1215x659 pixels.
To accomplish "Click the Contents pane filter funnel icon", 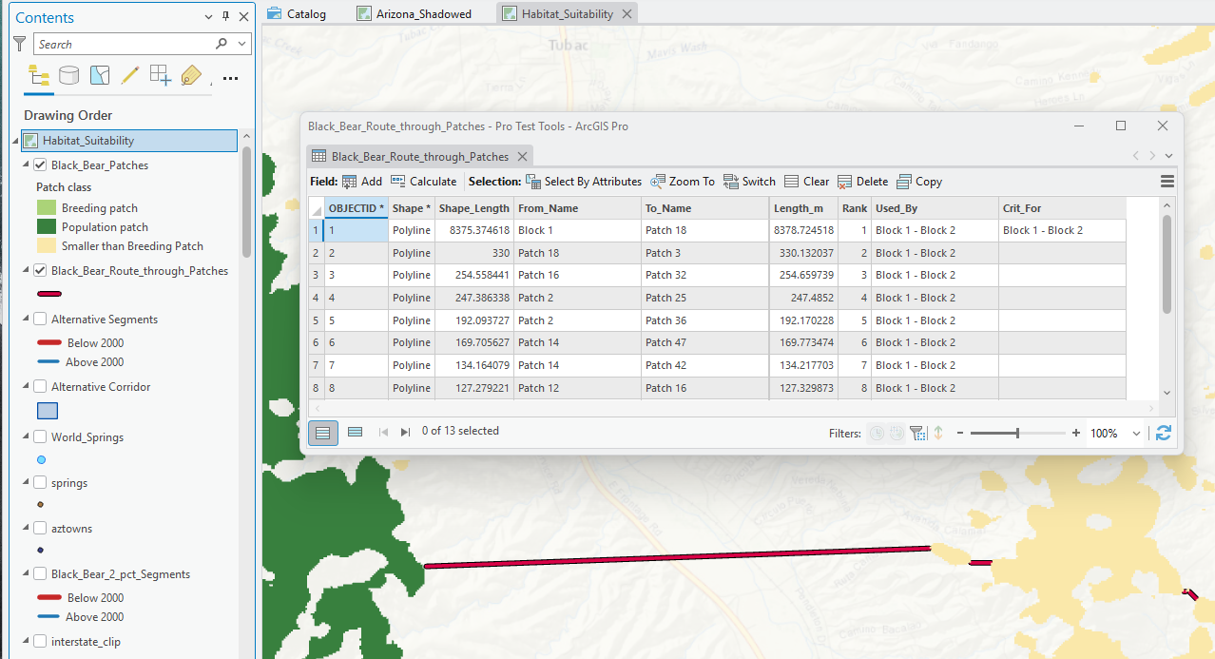I will pos(20,44).
